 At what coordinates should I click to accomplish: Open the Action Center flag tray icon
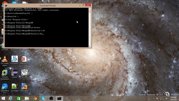pyautogui.click(x=157, y=98)
